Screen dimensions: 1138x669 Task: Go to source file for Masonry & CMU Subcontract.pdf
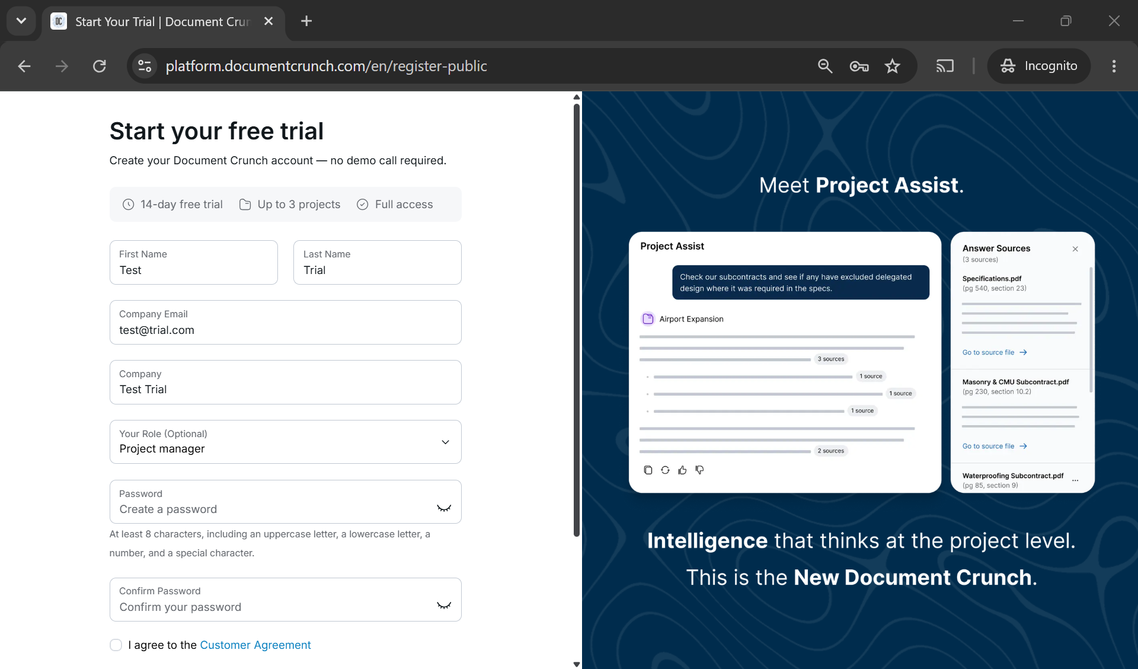click(995, 446)
